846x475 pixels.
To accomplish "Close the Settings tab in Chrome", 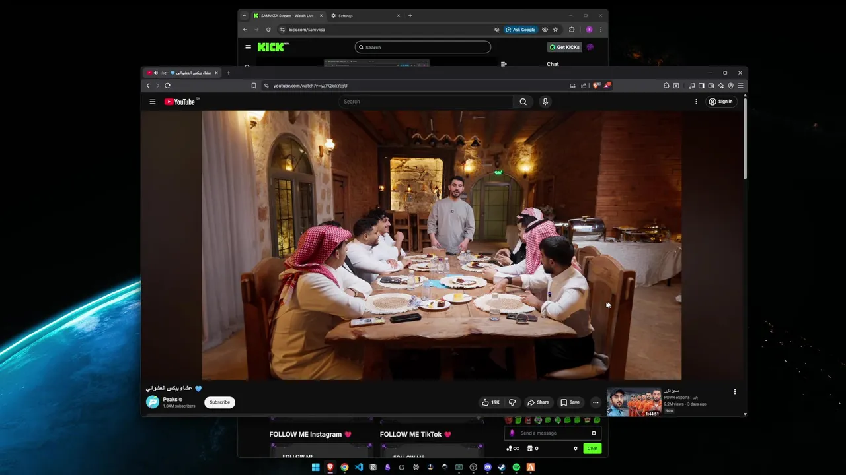I will (x=399, y=16).
